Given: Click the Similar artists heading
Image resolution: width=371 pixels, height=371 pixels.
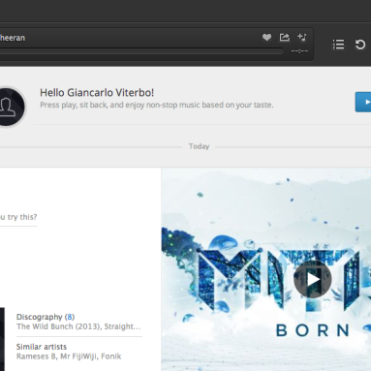Looking at the screenshot, I should (x=42, y=347).
